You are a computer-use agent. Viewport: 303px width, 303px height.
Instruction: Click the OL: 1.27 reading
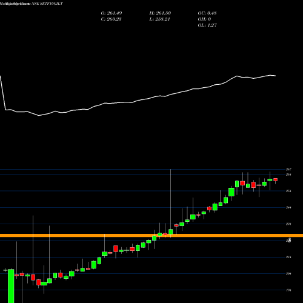click(x=207, y=25)
